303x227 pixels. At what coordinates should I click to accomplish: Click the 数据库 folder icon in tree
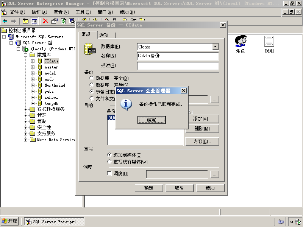pyautogui.click(x=33, y=55)
